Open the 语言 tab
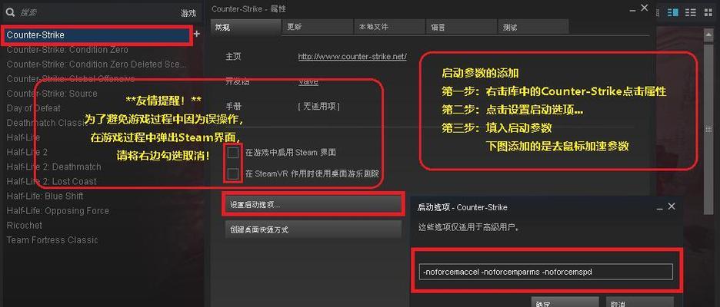 point(462,27)
